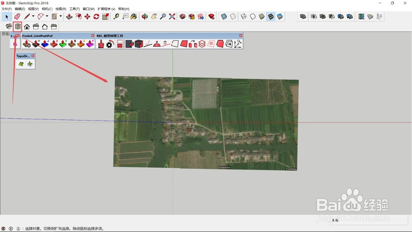This screenshot has width=412, height=232.
Task: Choose the pink Eraser tool
Action: (x=17, y=16)
